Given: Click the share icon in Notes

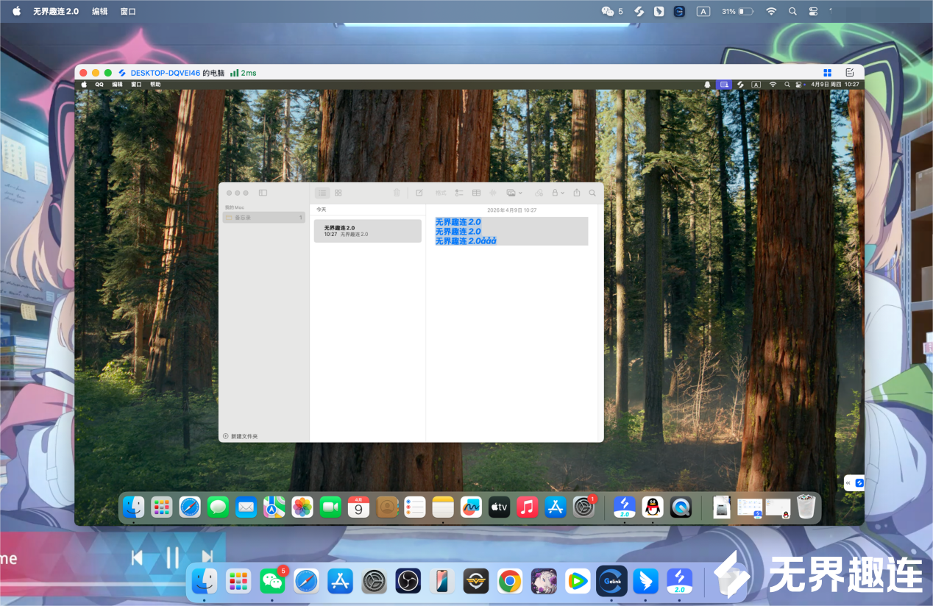Looking at the screenshot, I should pyautogui.click(x=577, y=193).
